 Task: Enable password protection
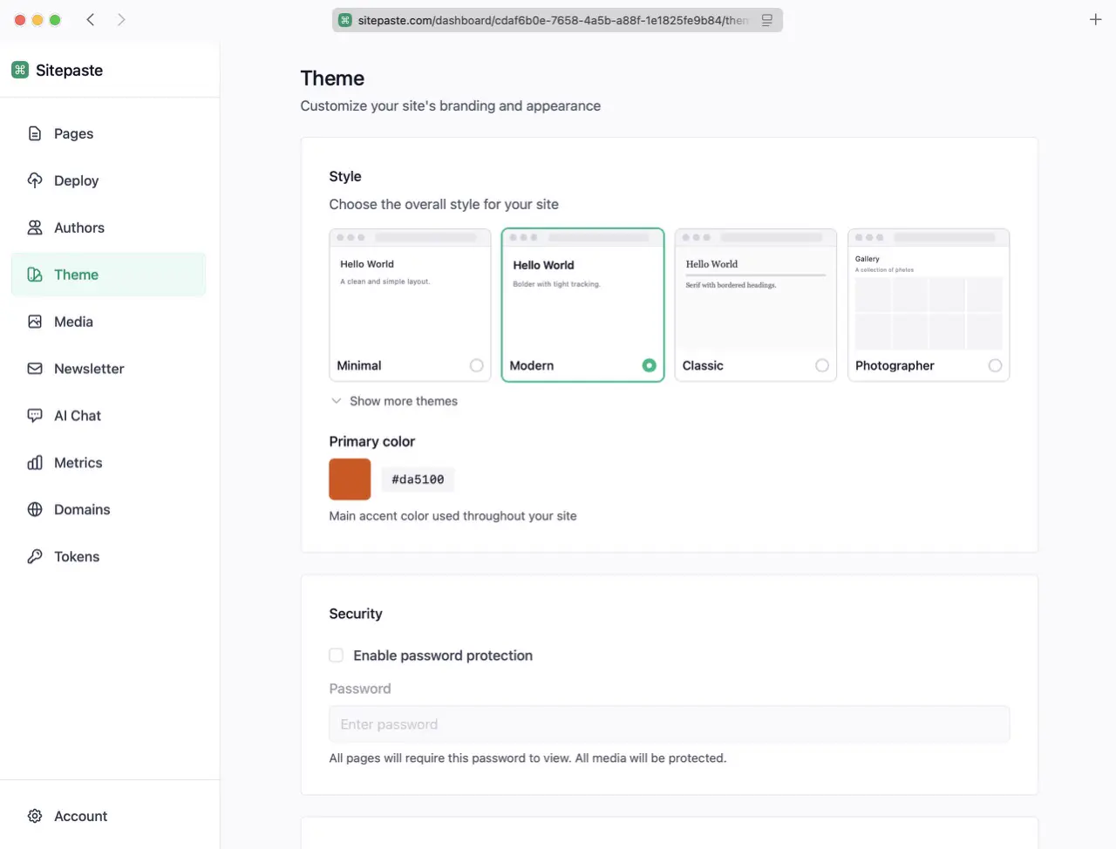(x=336, y=655)
